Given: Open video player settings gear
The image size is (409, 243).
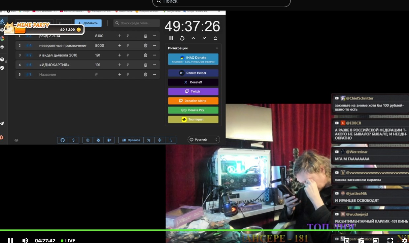Looking at the screenshot, I should pos(404,240).
